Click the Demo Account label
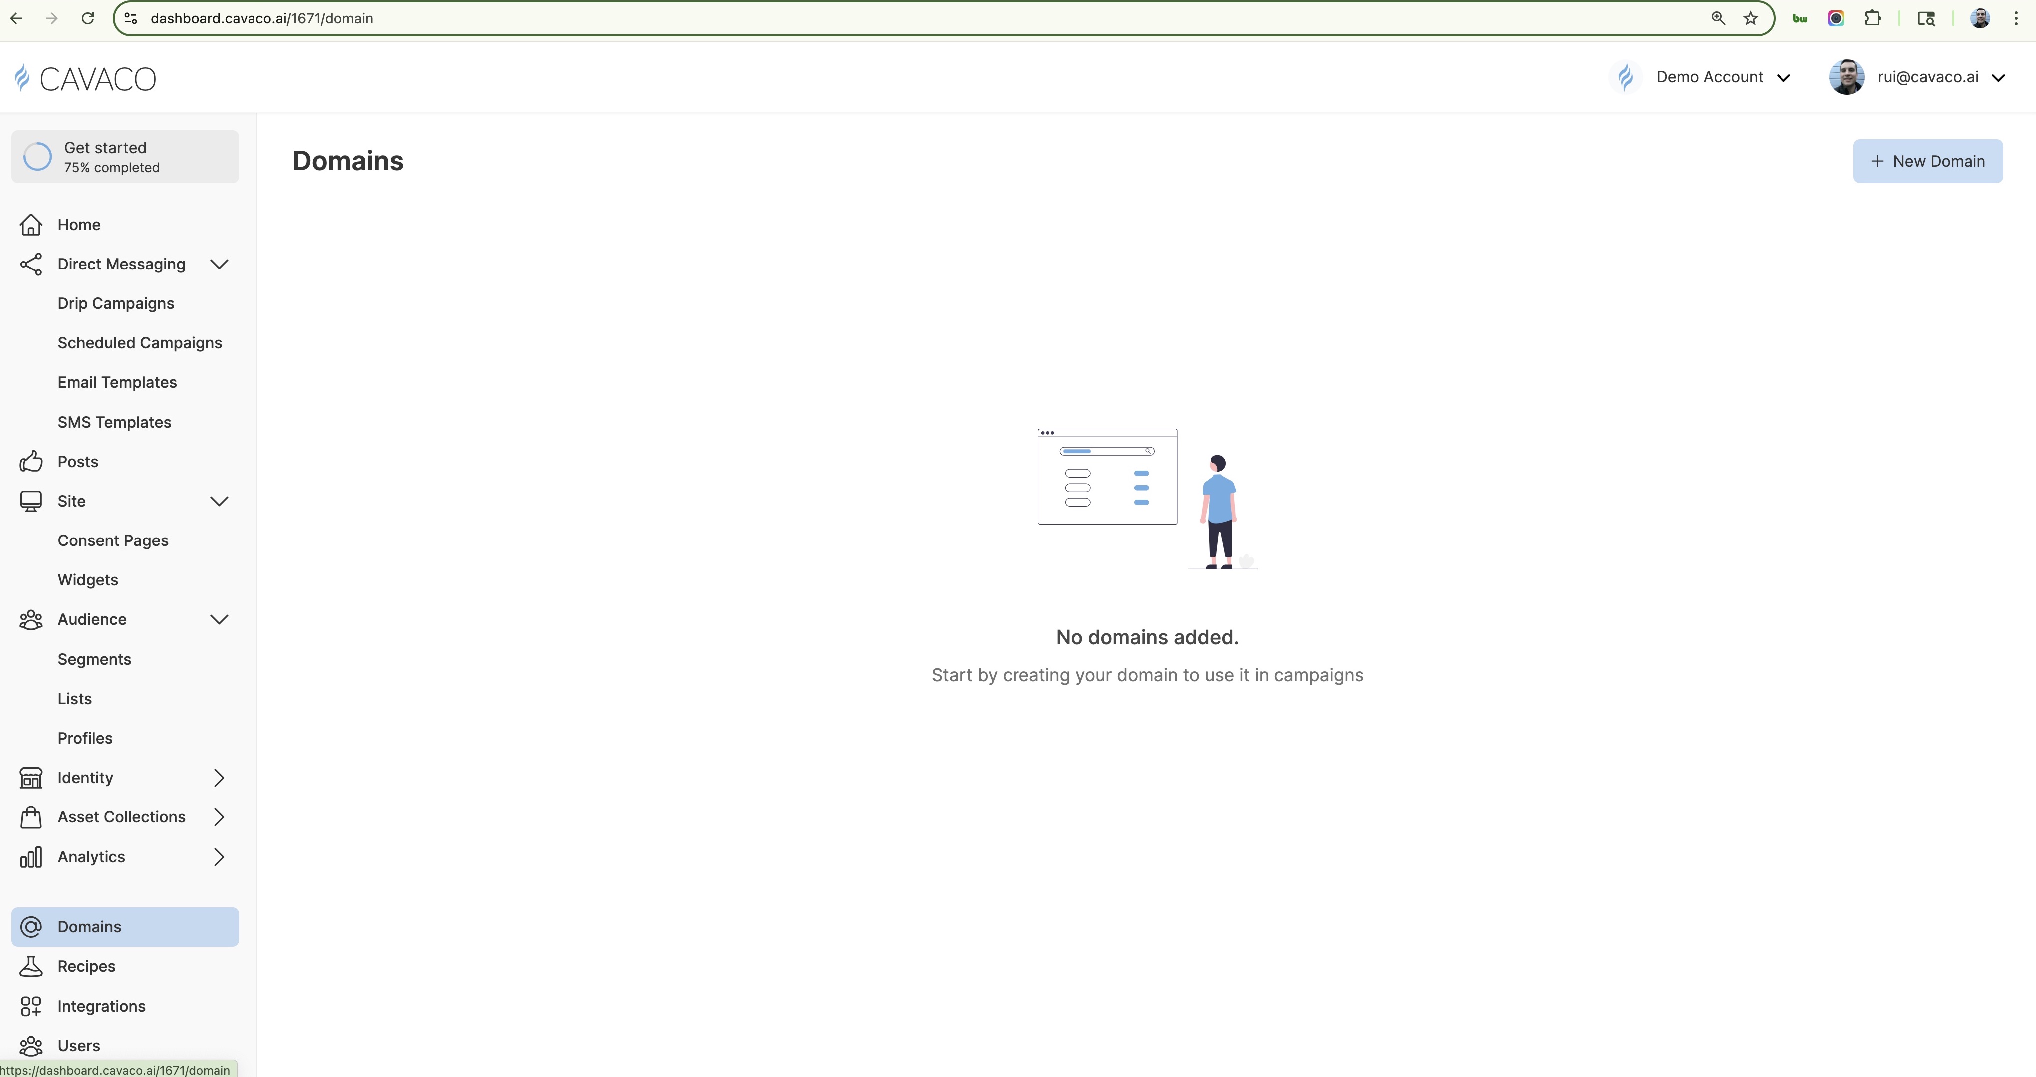Viewport: 2036px width, 1077px height. click(1710, 77)
